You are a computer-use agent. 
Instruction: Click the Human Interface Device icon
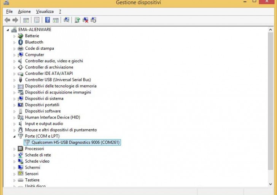click(x=21, y=117)
